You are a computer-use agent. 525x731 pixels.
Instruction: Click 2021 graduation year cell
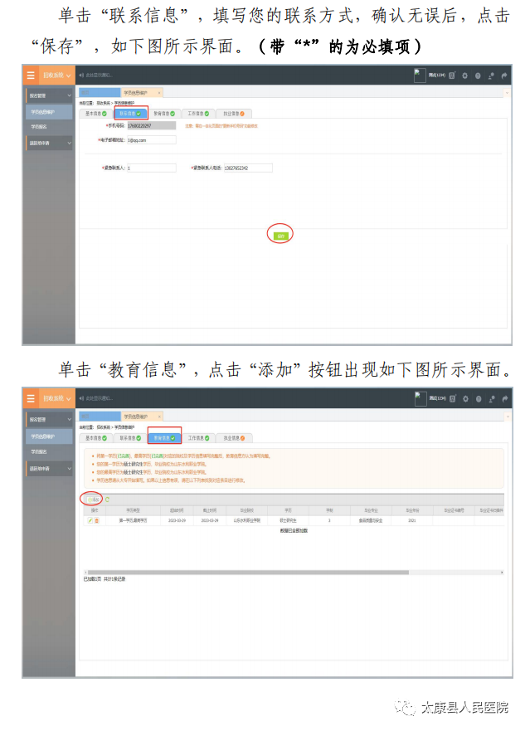pos(412,520)
